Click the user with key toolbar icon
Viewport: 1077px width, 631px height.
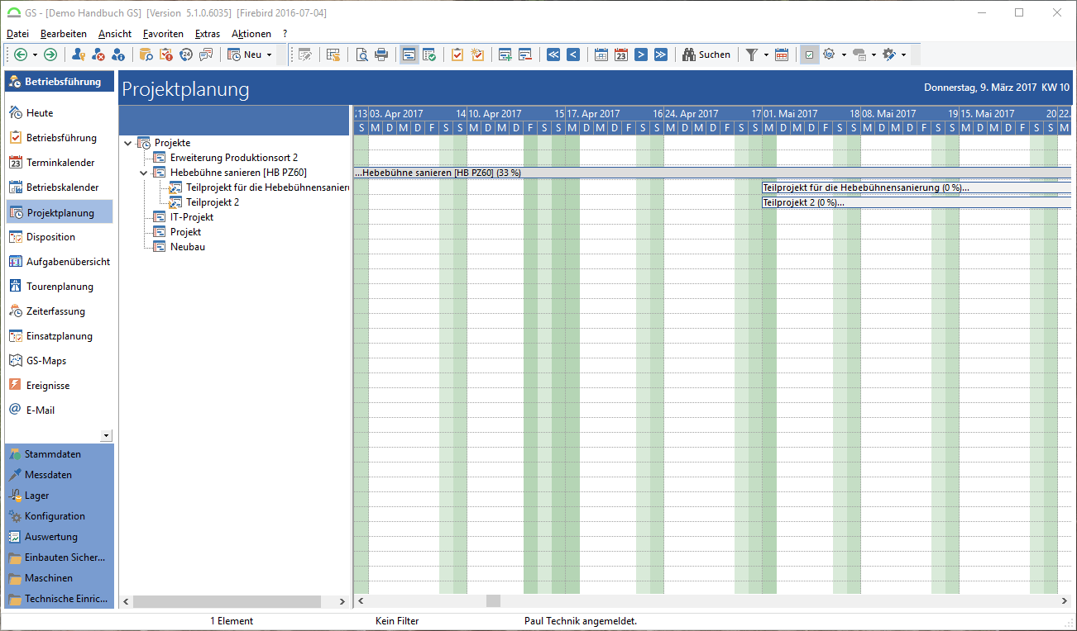(79, 55)
